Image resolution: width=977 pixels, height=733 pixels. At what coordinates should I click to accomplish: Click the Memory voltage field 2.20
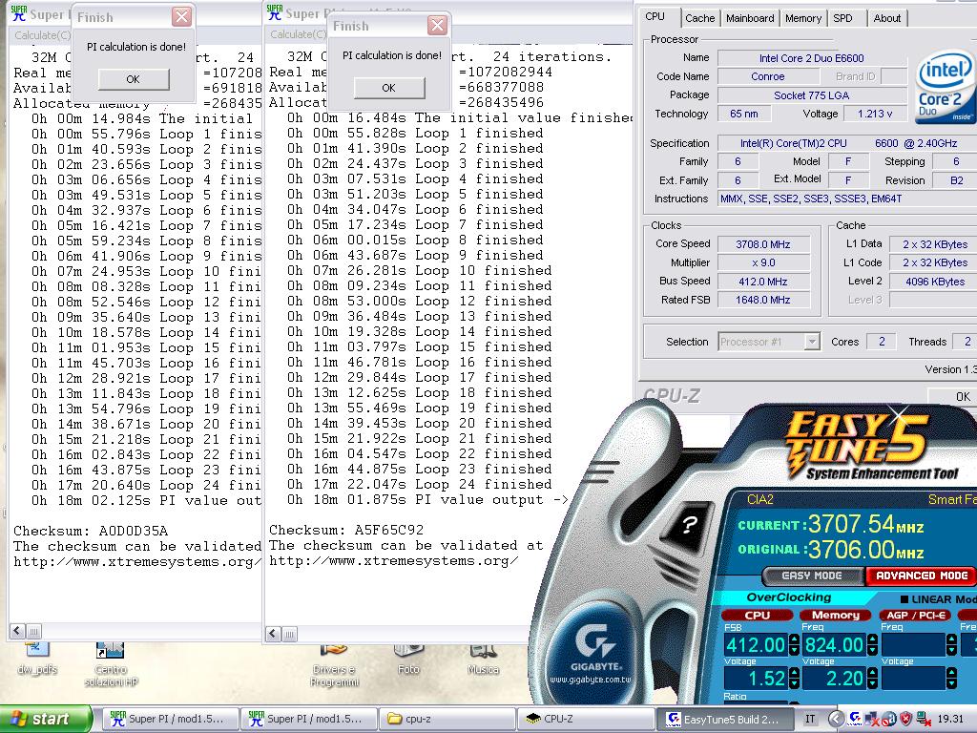[834, 679]
